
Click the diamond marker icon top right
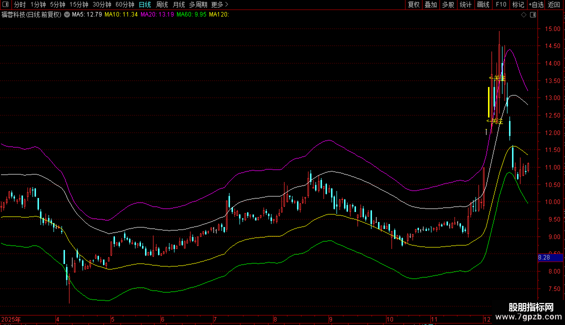[523, 15]
